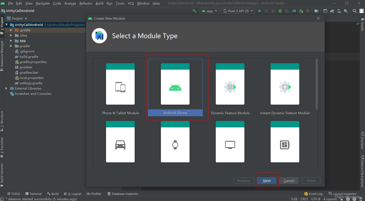Select the Android Library module card

175,87
